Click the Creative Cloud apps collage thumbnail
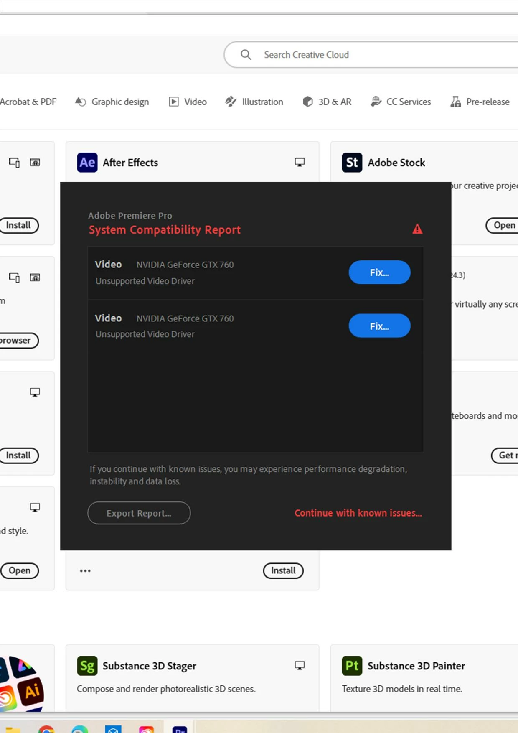 click(x=22, y=684)
